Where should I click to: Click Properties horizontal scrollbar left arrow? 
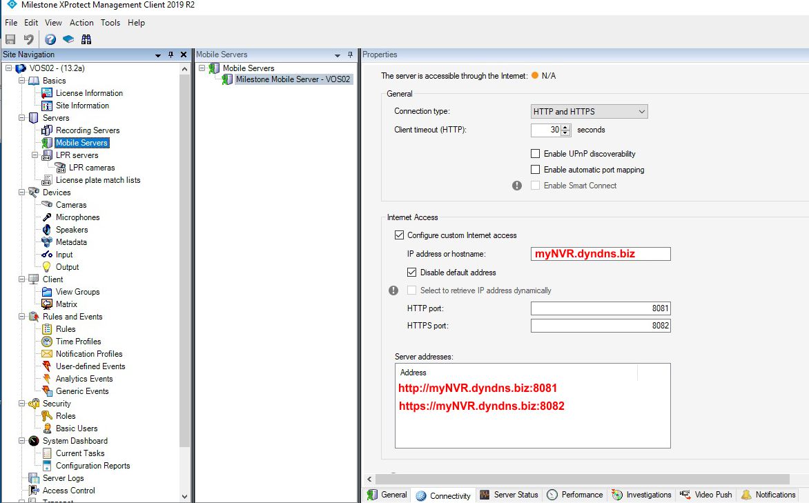(x=369, y=480)
